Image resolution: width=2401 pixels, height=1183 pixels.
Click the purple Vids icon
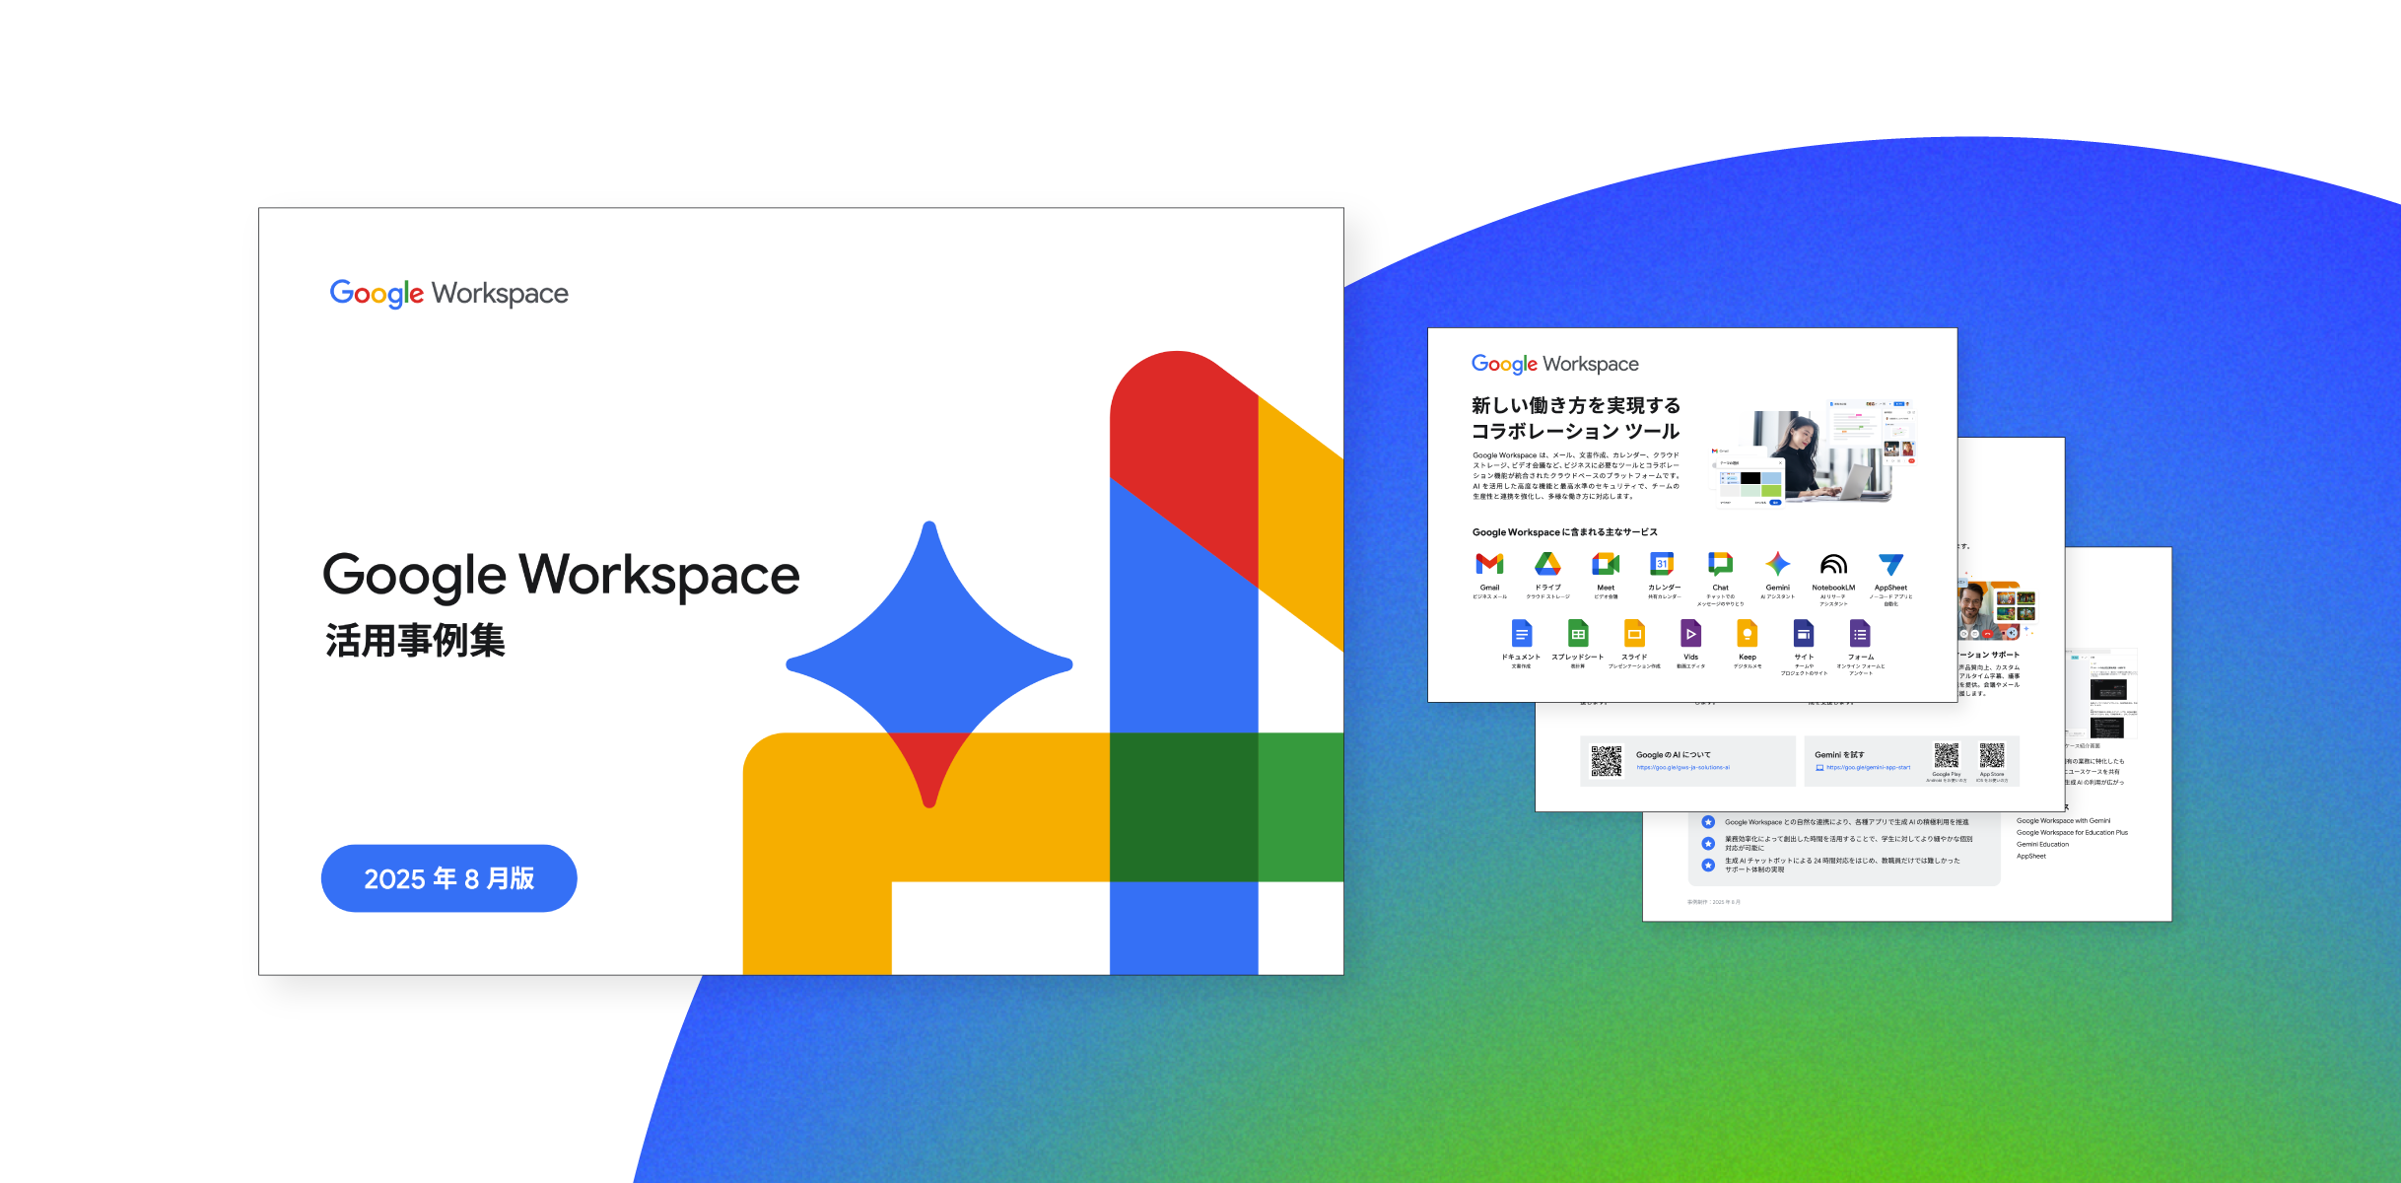(1690, 633)
